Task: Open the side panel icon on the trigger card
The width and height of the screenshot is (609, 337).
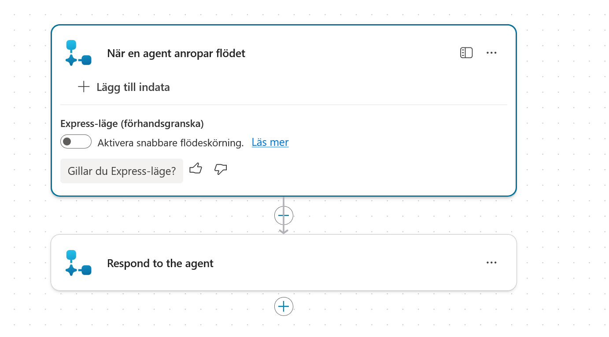Action: click(466, 53)
